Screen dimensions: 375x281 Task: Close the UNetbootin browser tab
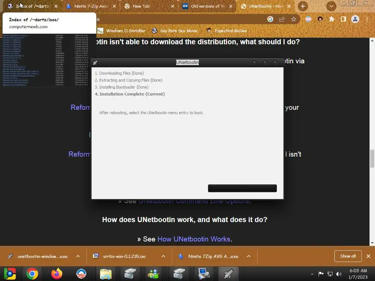[289, 6]
